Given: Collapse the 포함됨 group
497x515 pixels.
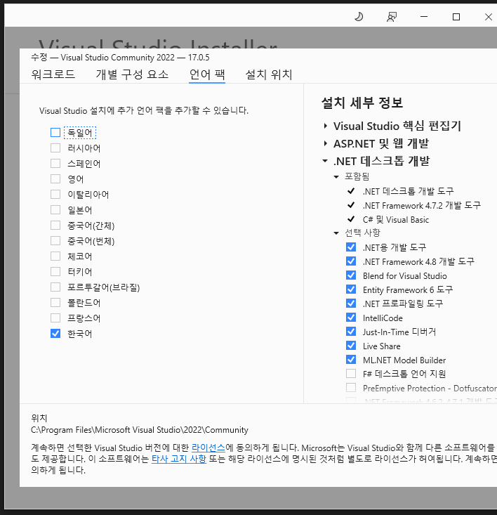Looking at the screenshot, I should pyautogui.click(x=336, y=177).
